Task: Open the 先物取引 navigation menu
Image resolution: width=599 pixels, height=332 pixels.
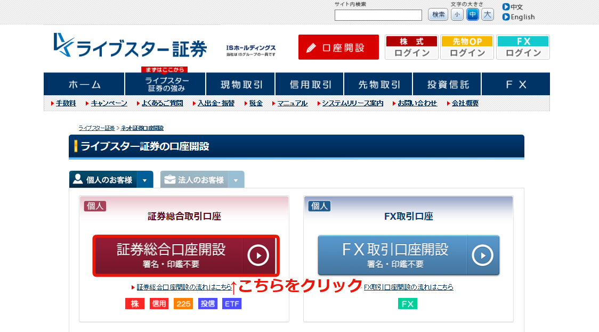Action: 378,84
